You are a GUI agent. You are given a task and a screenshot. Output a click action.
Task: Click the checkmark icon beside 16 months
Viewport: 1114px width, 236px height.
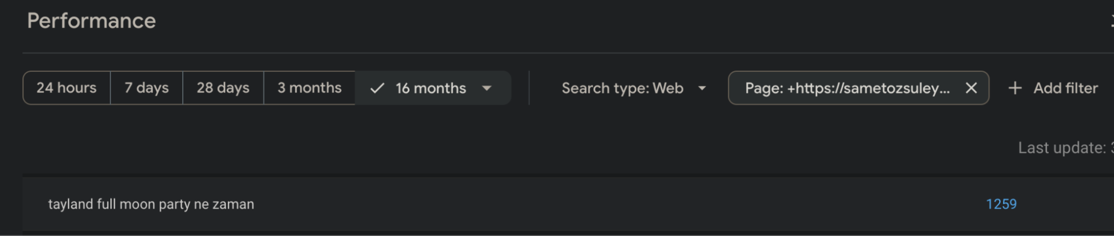click(x=377, y=88)
